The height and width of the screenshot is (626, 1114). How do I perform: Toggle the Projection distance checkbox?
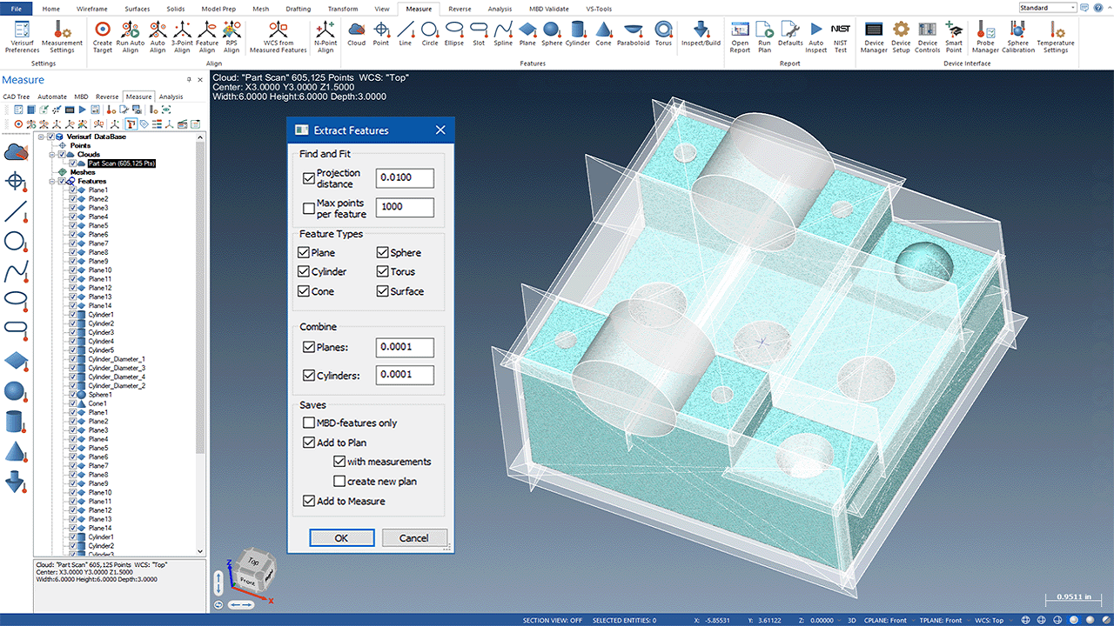pyautogui.click(x=308, y=178)
